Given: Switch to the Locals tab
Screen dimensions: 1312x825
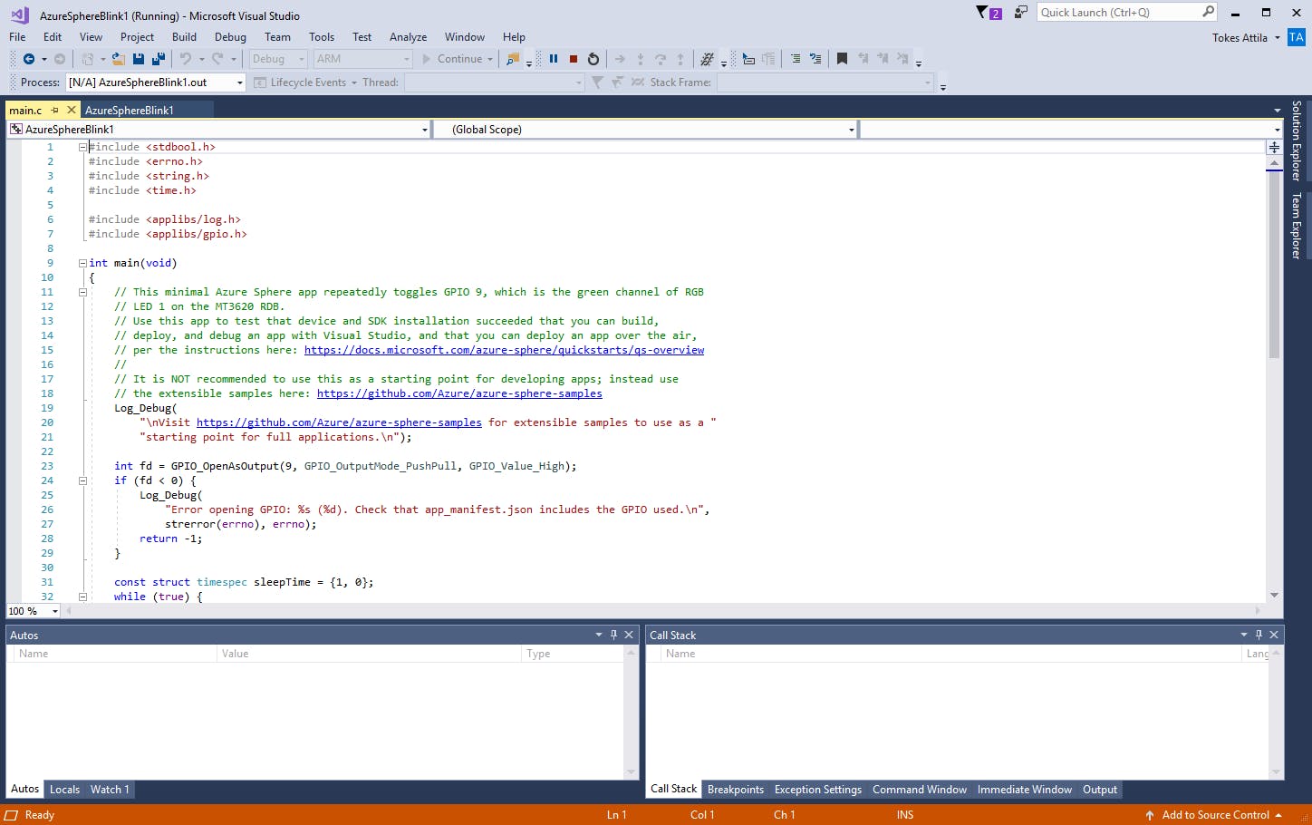Looking at the screenshot, I should (64, 790).
